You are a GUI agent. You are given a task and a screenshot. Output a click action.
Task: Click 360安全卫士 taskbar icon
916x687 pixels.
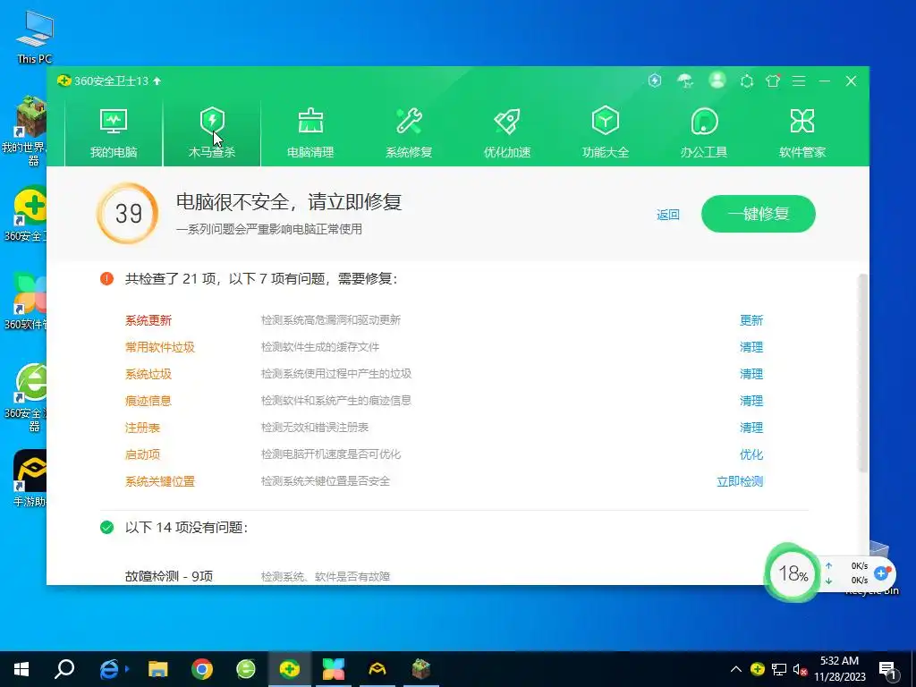[x=290, y=669]
